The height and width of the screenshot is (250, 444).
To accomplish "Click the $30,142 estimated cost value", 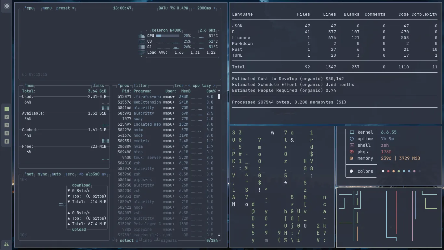I will (x=335, y=79).
